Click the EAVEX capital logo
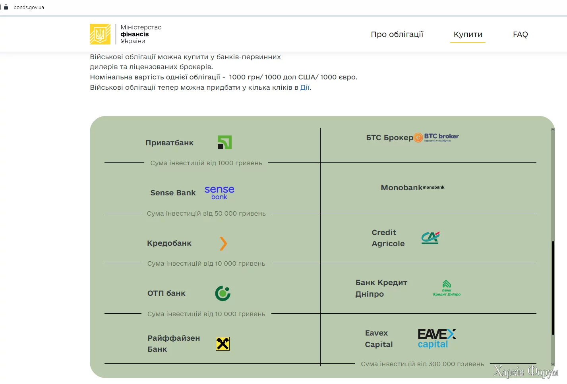 click(x=437, y=339)
